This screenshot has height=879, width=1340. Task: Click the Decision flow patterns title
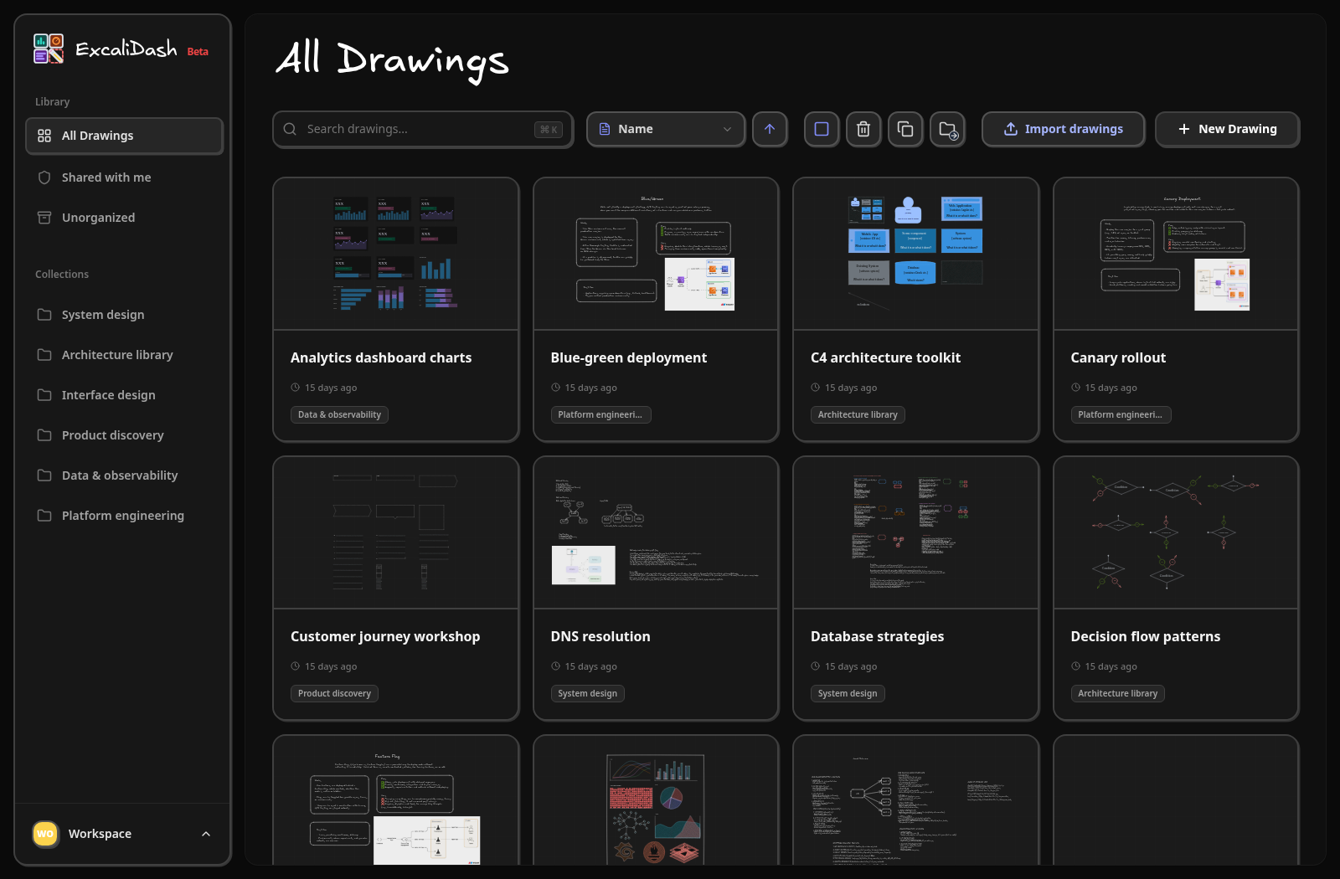click(x=1146, y=636)
